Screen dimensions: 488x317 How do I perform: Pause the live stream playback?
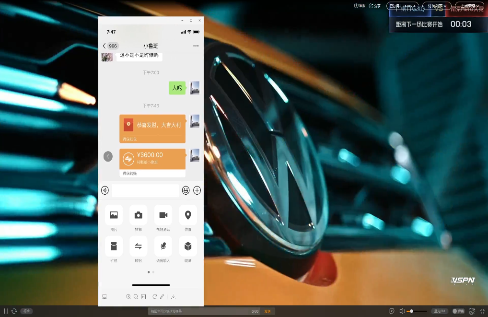(x=6, y=311)
